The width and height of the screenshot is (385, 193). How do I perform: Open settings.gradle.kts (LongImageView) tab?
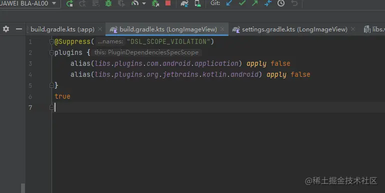294,29
